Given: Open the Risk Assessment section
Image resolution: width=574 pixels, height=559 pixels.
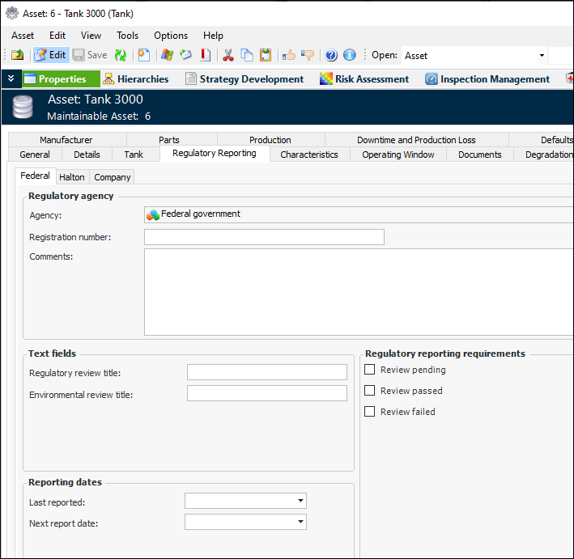Looking at the screenshot, I should [x=364, y=79].
